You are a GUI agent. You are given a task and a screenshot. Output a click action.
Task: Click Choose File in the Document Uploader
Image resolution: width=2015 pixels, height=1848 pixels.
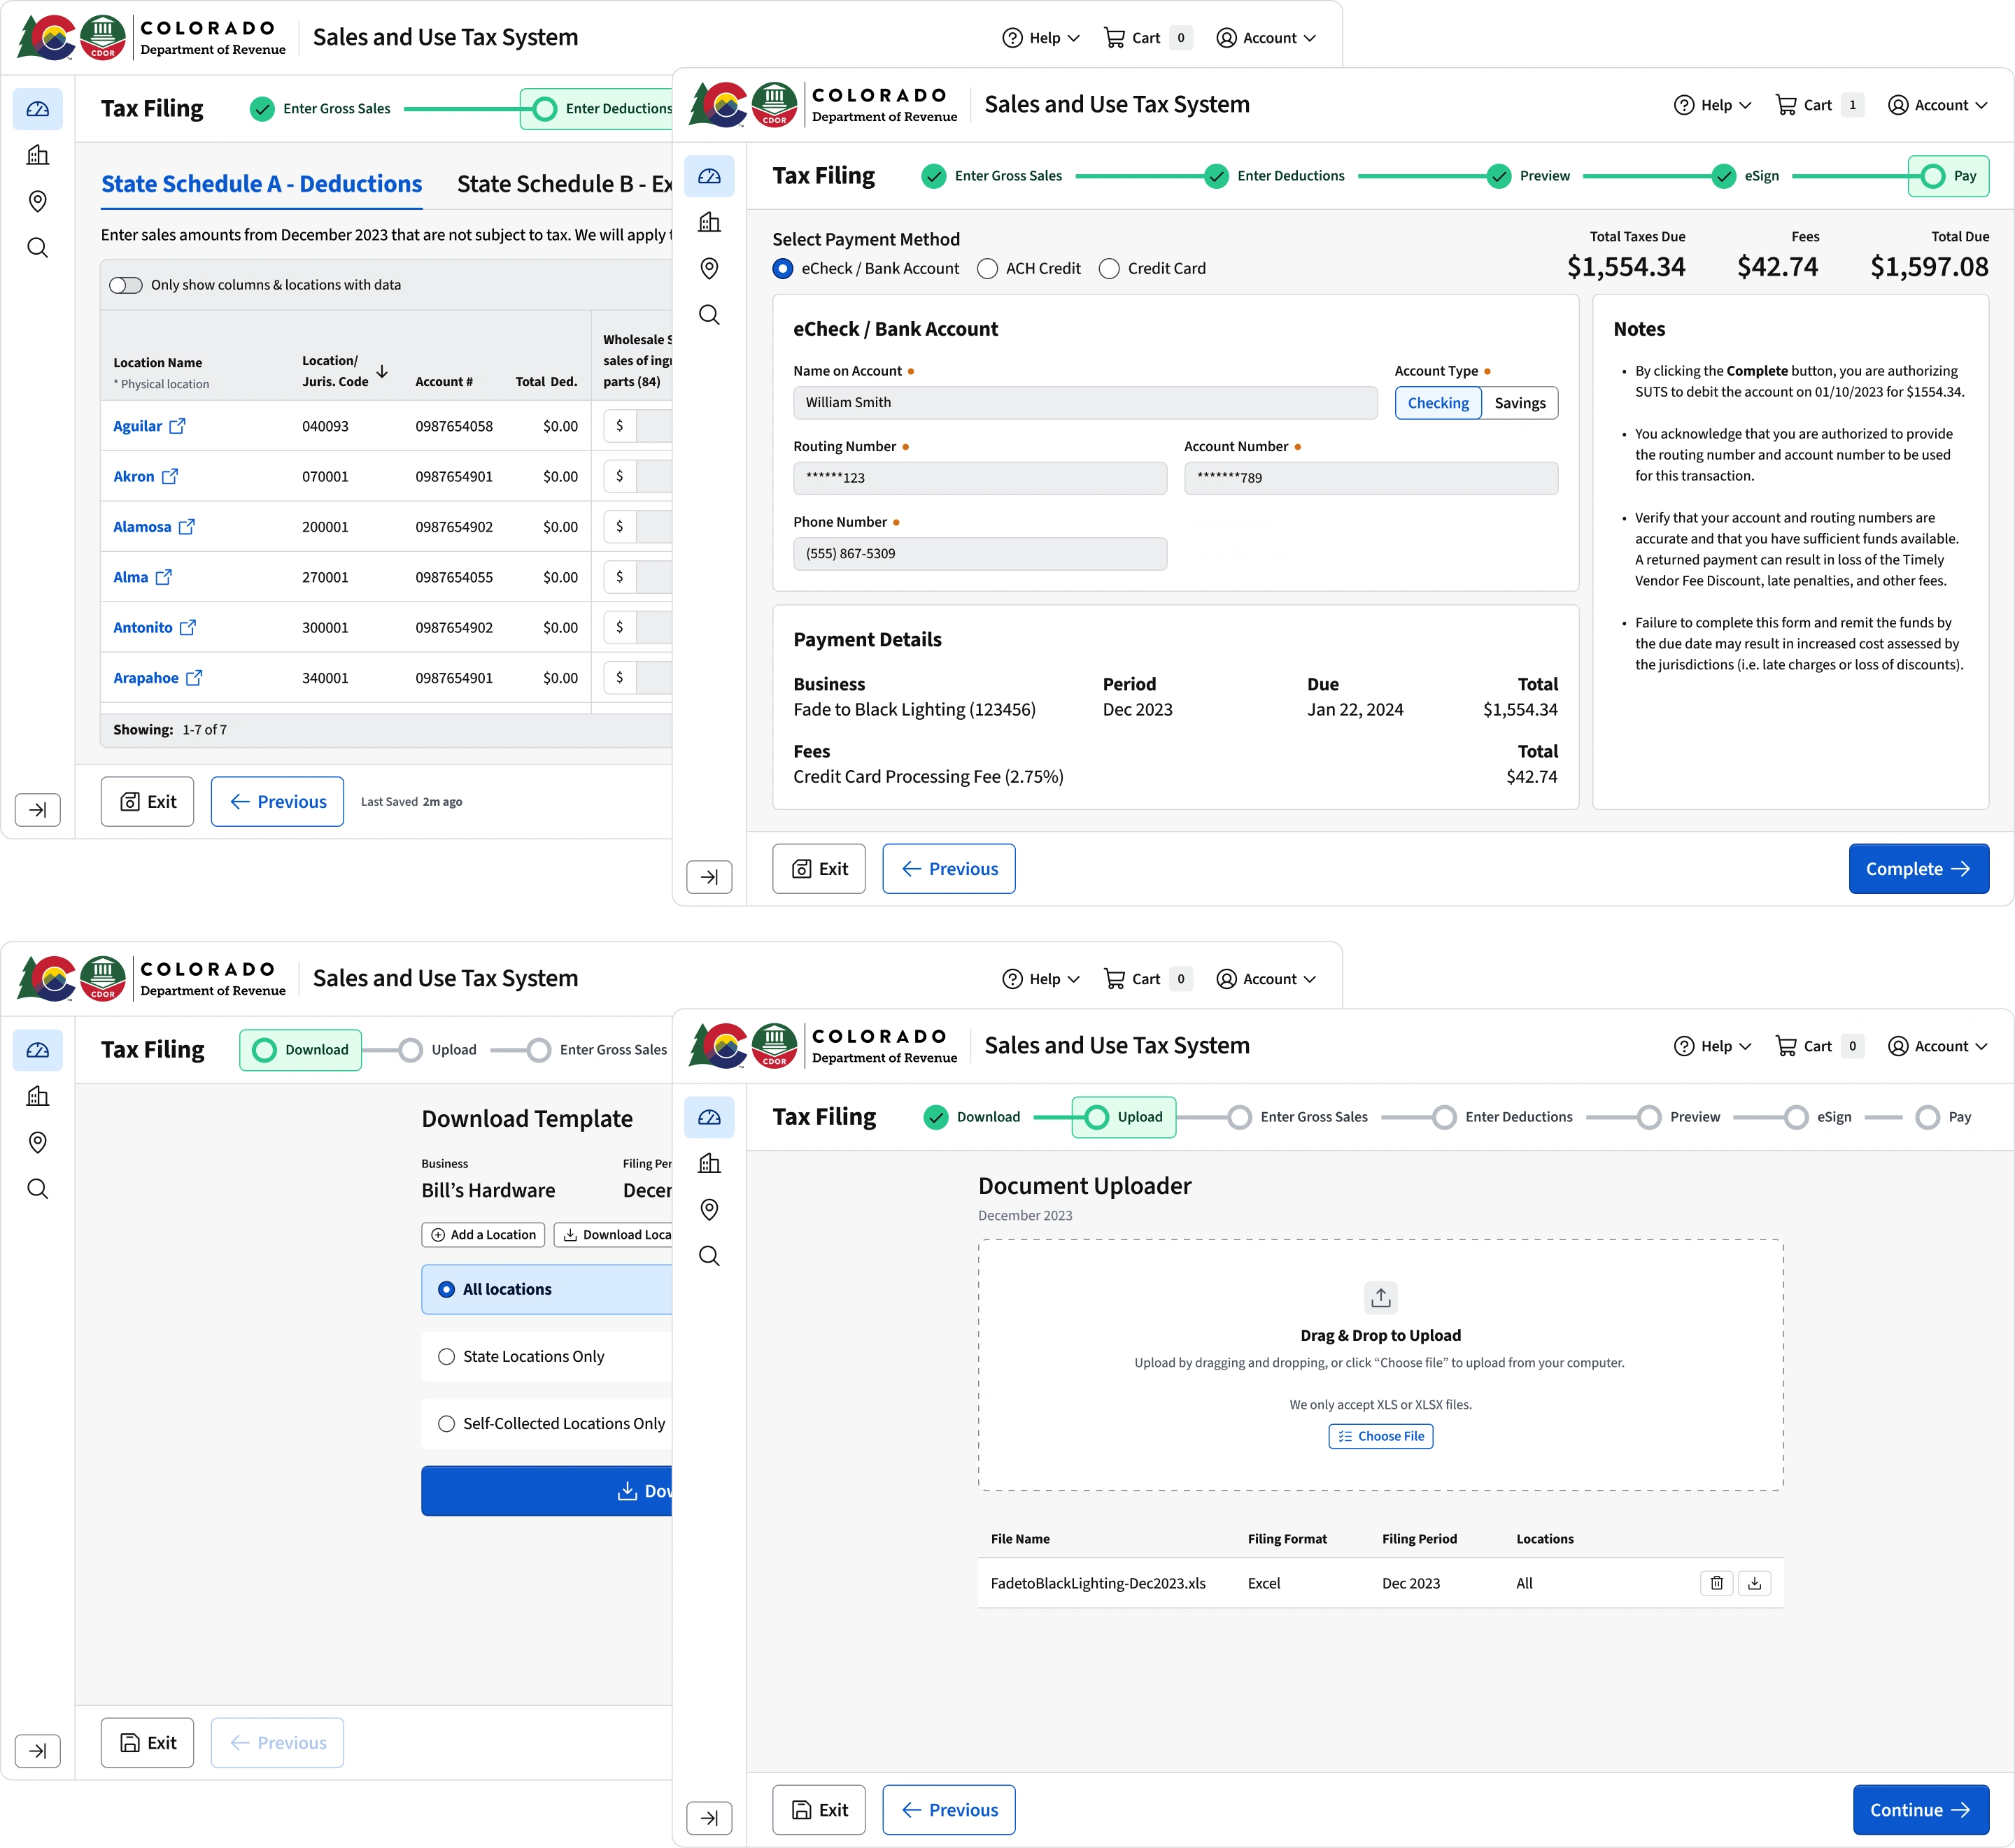tap(1380, 1436)
